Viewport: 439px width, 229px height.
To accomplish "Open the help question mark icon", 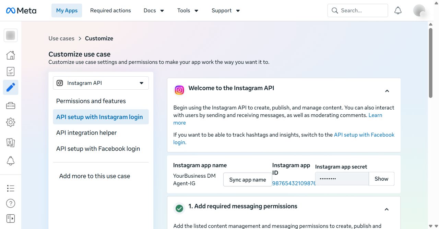I will pyautogui.click(x=11, y=203).
